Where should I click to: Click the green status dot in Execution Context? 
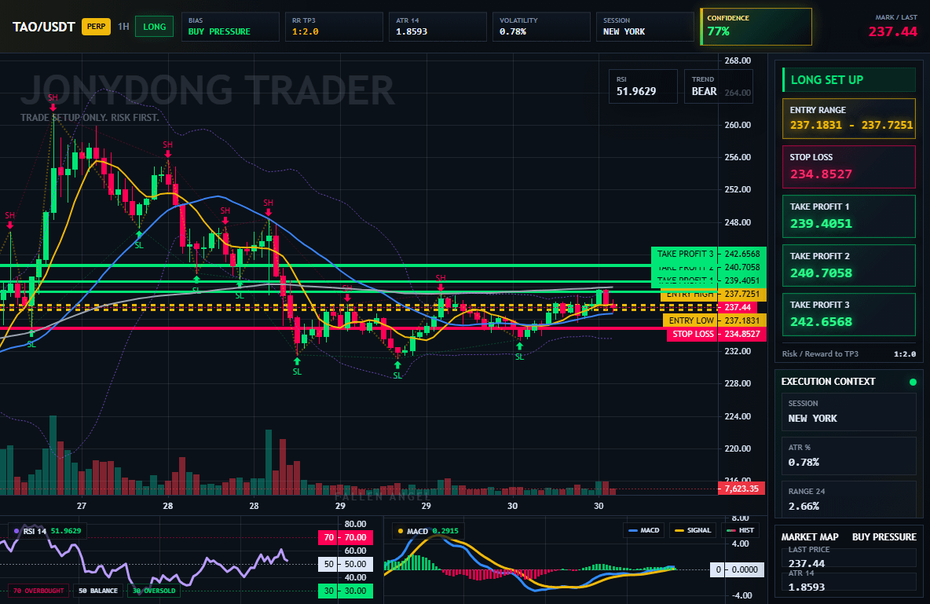(913, 382)
